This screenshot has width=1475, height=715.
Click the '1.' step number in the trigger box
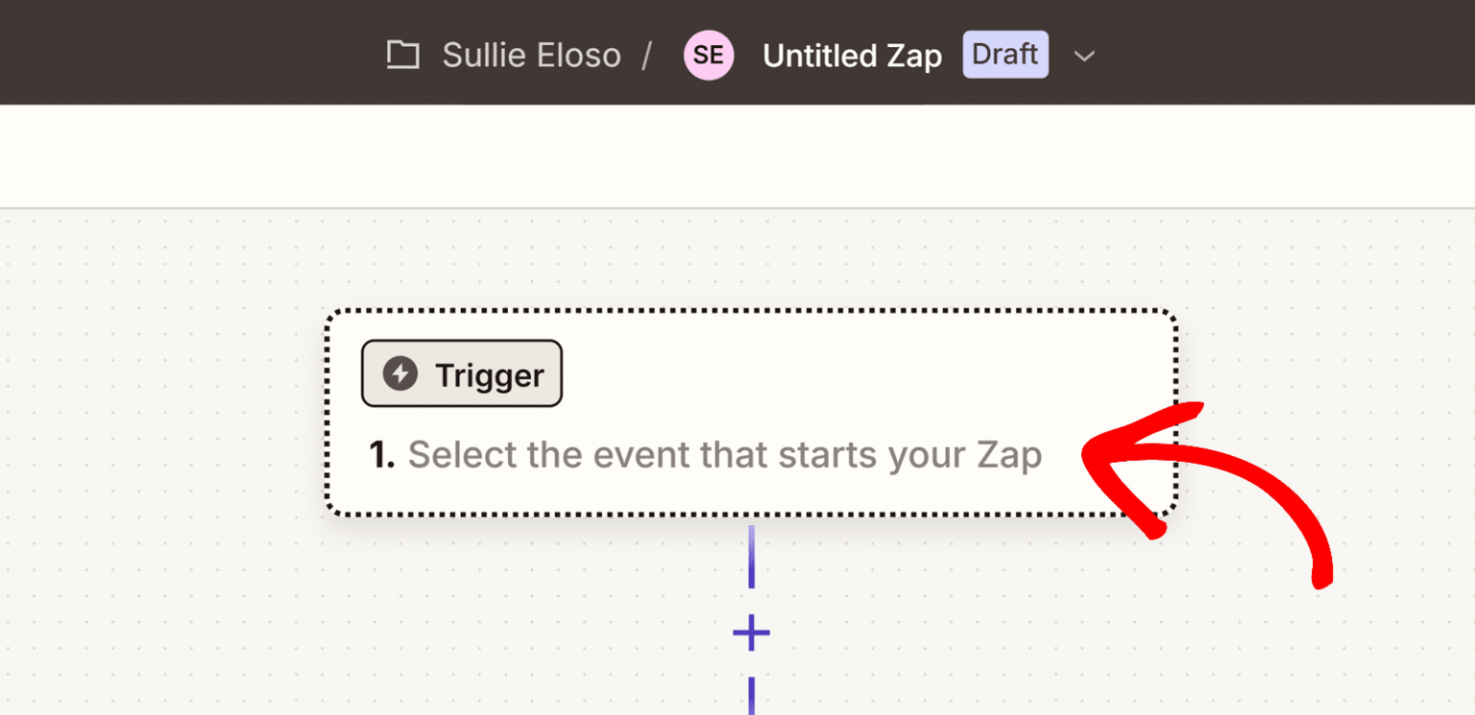tap(383, 454)
